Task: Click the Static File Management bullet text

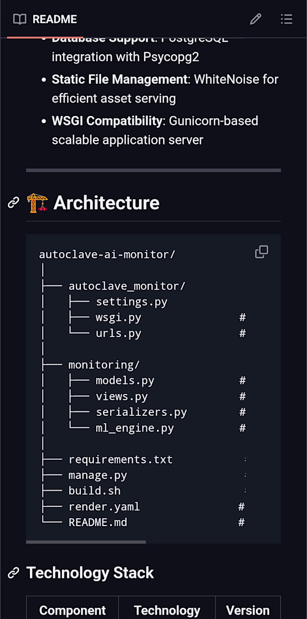Action: pyautogui.click(x=119, y=79)
